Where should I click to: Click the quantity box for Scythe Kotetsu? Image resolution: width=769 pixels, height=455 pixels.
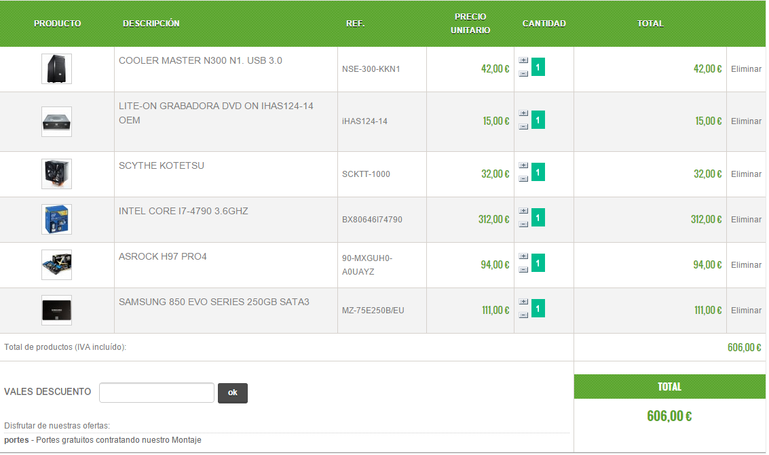[538, 172]
